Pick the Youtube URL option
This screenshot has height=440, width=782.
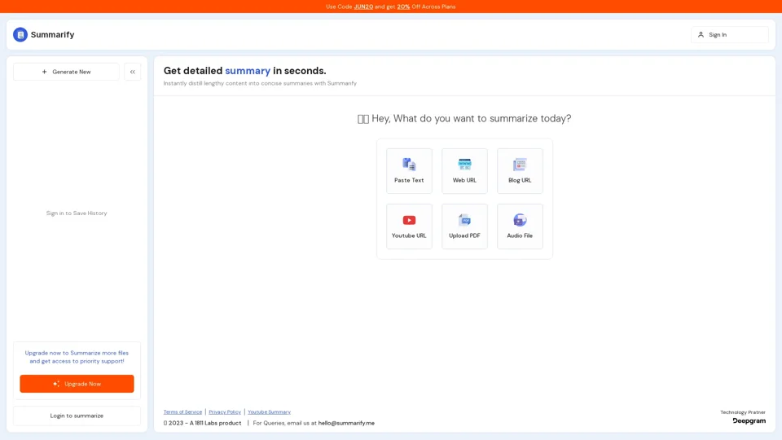[x=409, y=227]
